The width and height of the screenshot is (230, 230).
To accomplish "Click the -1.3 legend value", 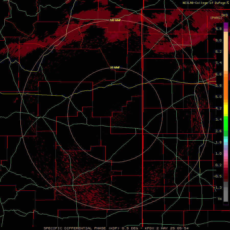I will (x=217, y=188).
